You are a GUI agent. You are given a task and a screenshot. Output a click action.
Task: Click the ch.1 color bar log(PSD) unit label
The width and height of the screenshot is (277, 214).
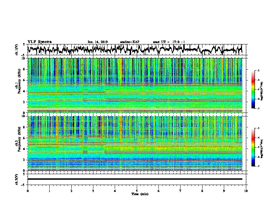[x=262, y=91]
